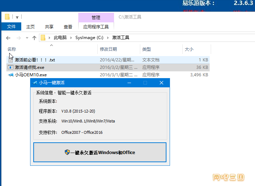Expand chevron before 此电脑 in address bar
Screen dimensions: 255x186
coord(49,38)
